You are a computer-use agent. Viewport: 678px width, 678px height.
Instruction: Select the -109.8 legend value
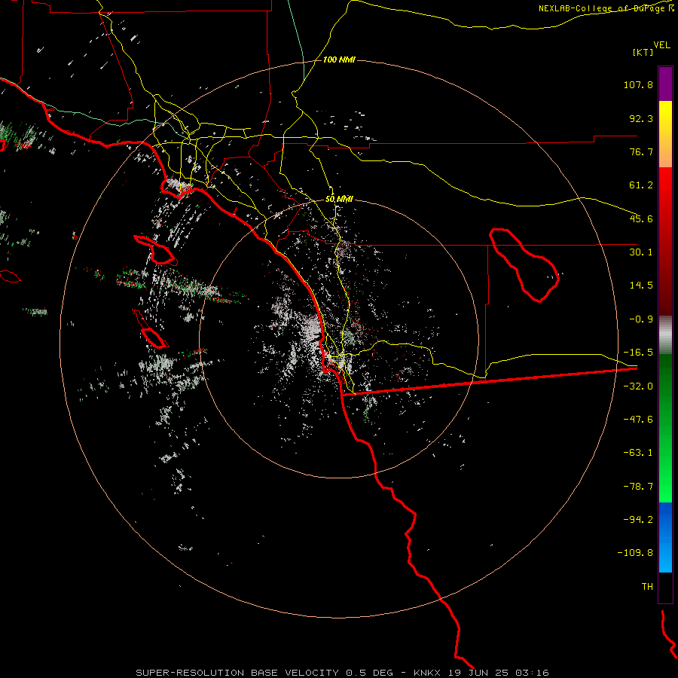pos(636,553)
